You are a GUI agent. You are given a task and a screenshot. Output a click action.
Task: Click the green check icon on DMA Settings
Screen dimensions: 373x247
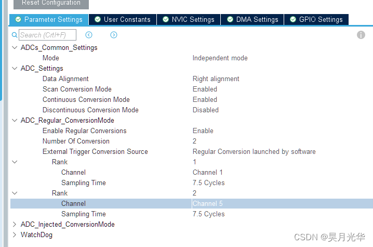[x=230, y=19]
